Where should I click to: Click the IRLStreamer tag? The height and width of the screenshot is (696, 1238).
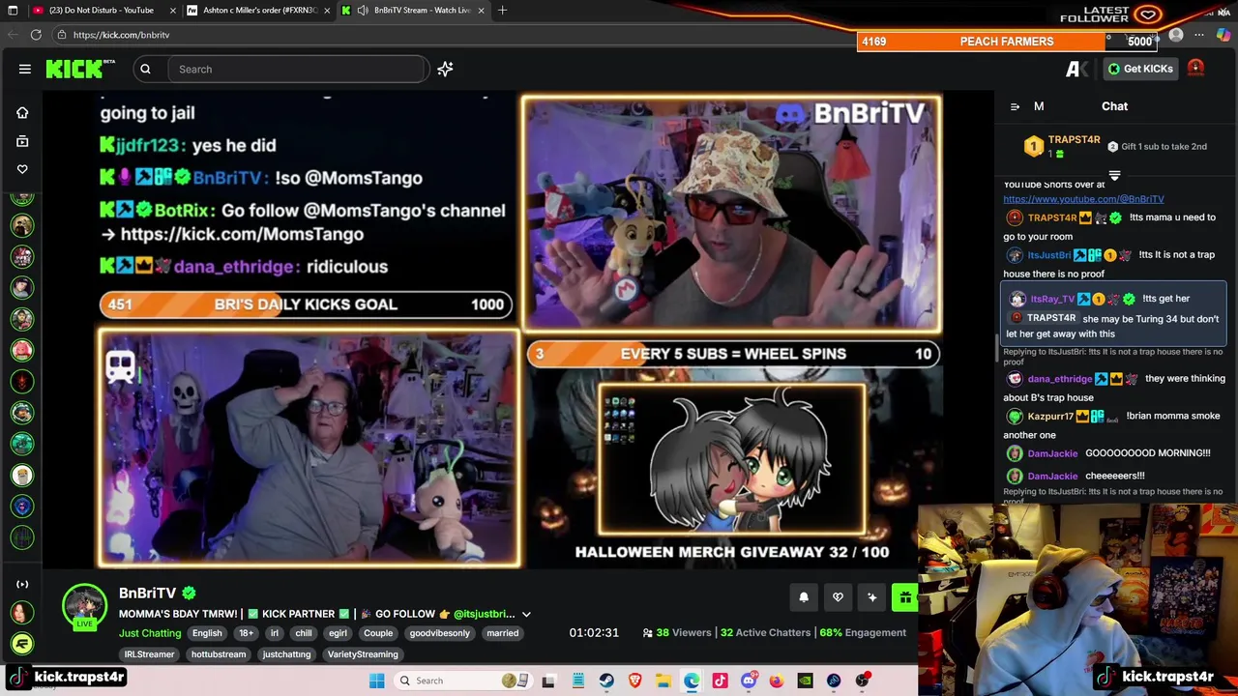(149, 654)
